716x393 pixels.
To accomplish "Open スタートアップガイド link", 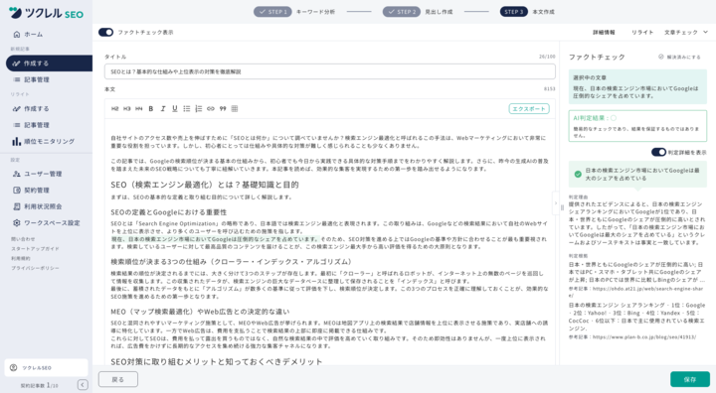I will 35,249.
